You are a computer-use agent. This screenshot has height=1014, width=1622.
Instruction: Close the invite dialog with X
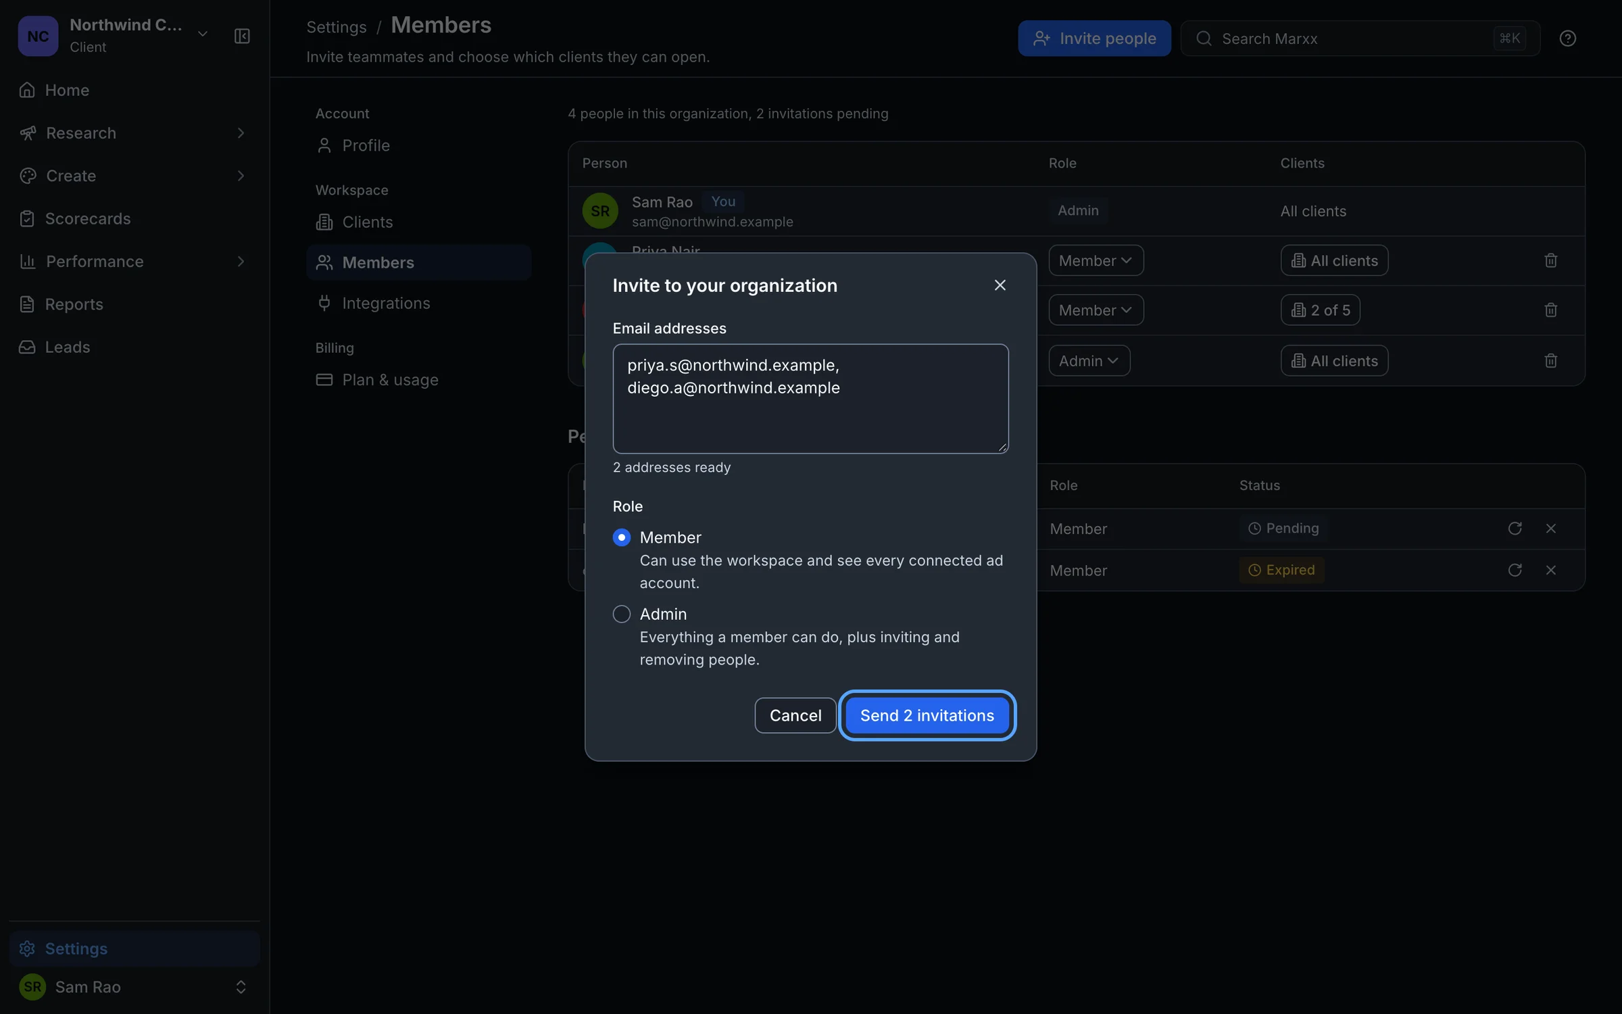pyautogui.click(x=1000, y=285)
